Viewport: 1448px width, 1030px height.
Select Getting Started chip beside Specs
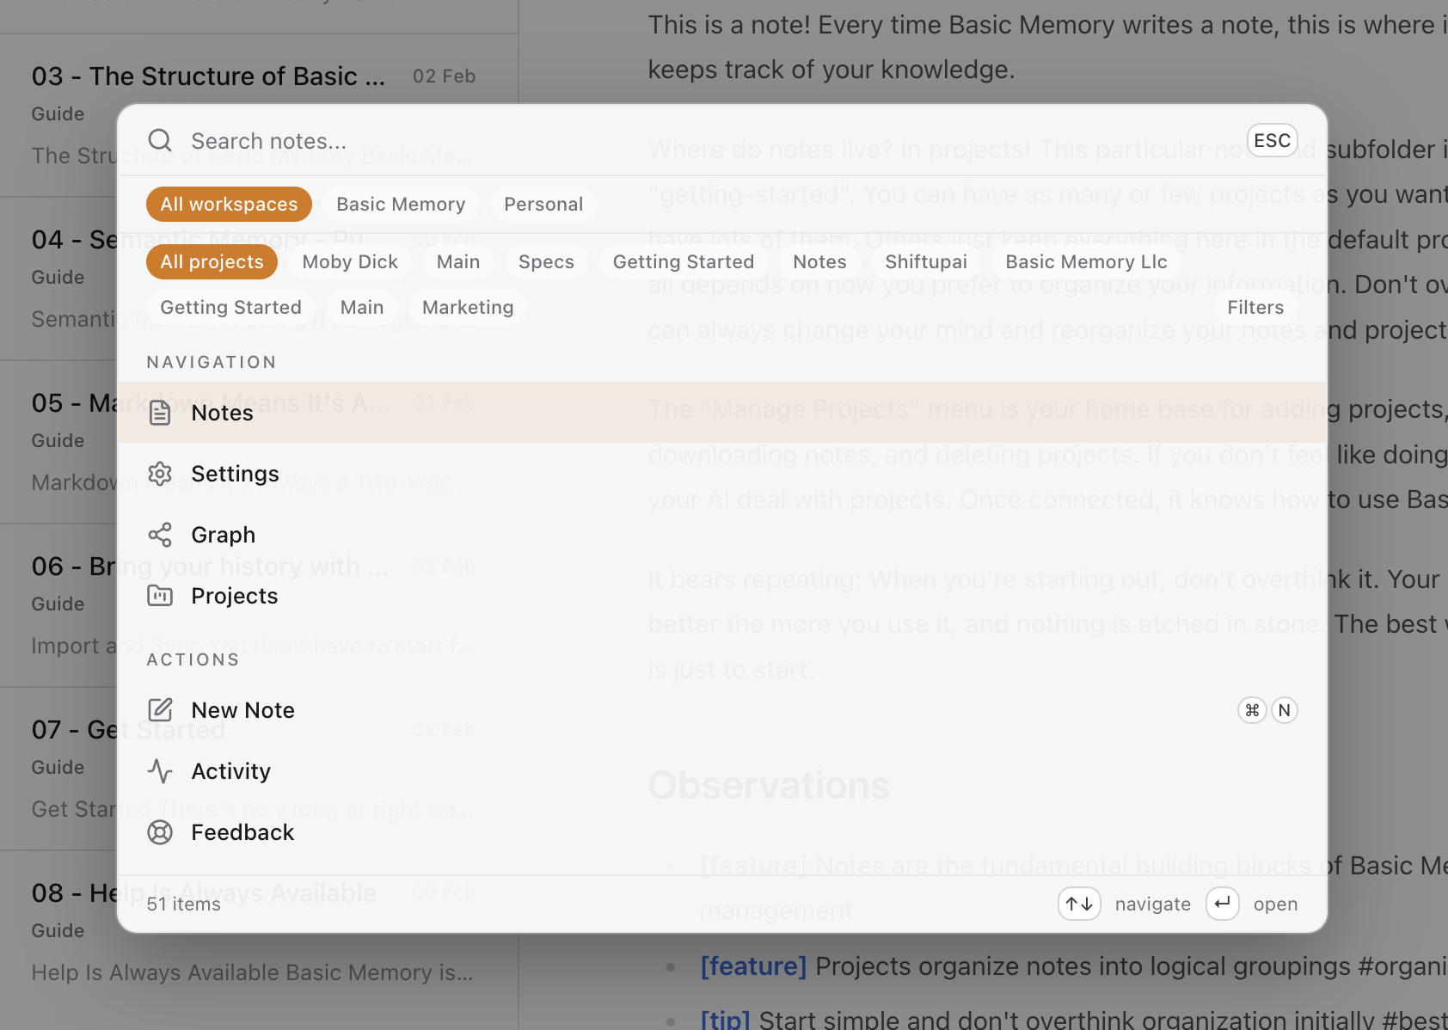(684, 261)
